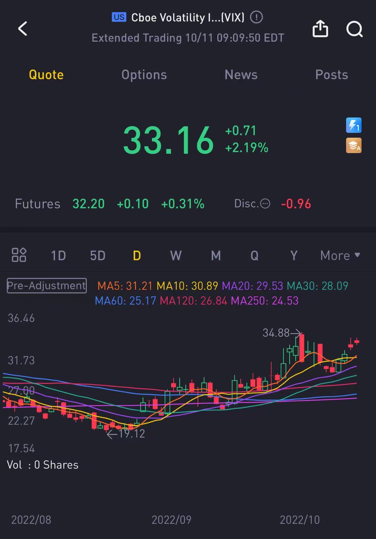The height and width of the screenshot is (539, 376).
Task: Tap the 36.46 axis value
Action: 21,318
